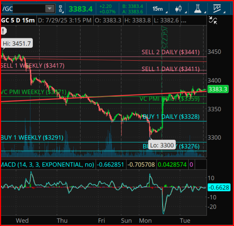The image size is (234, 226).
Task: Open the candlestick chart style icon
Action: [x=178, y=8]
